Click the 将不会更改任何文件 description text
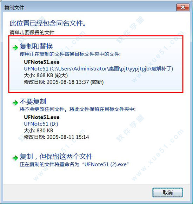The width and height of the screenshot is (193, 204). coord(78,109)
